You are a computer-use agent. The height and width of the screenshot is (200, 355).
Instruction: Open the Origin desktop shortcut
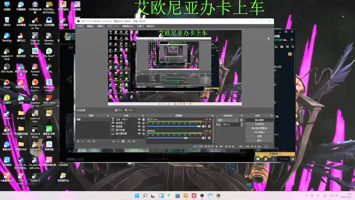pos(7,84)
